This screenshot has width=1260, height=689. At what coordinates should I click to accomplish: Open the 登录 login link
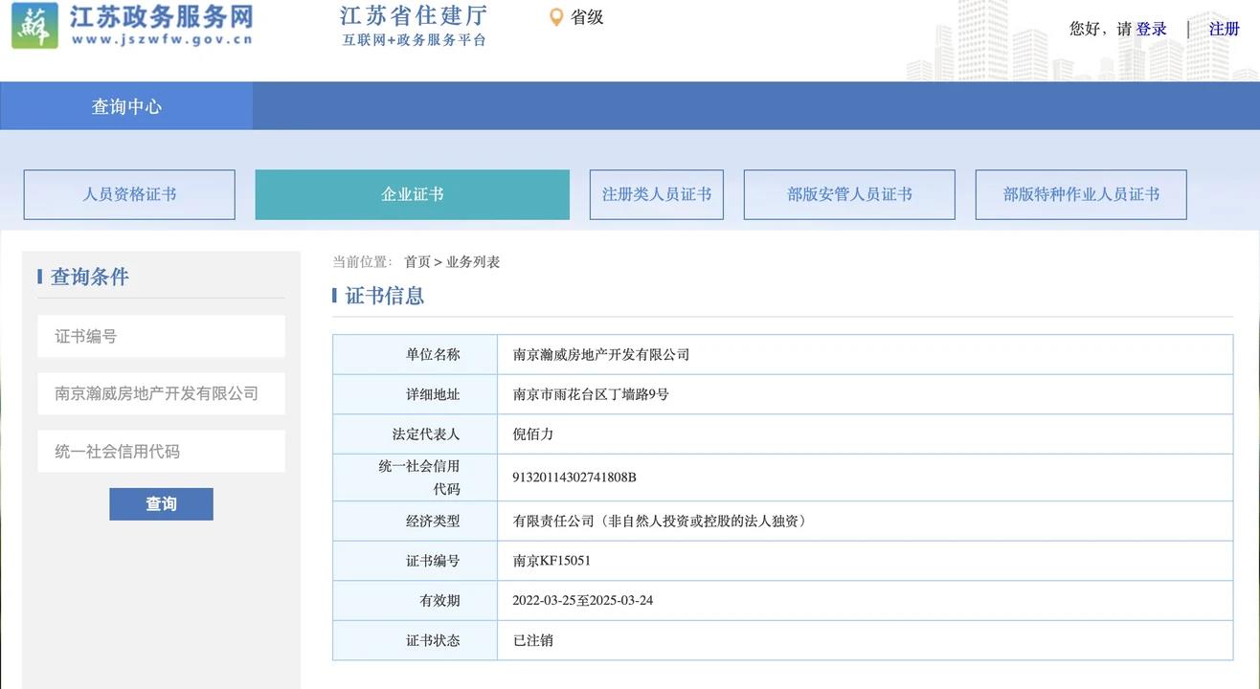coord(1151,29)
